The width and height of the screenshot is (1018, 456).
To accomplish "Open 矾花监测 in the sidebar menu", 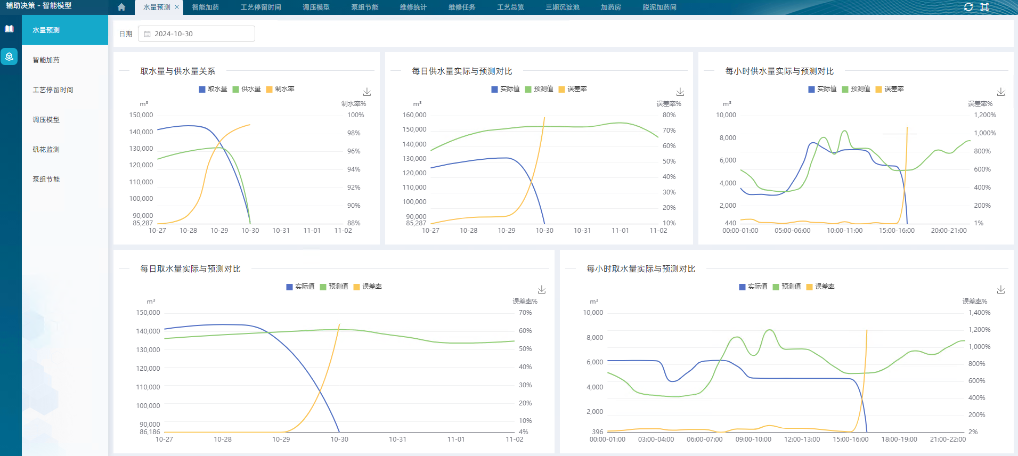I will pos(46,150).
